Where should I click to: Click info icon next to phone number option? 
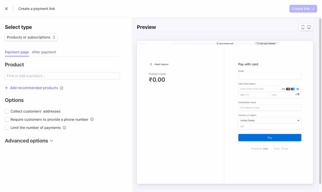92,119
